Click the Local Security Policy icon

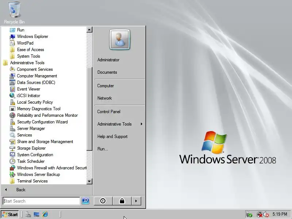(12, 102)
